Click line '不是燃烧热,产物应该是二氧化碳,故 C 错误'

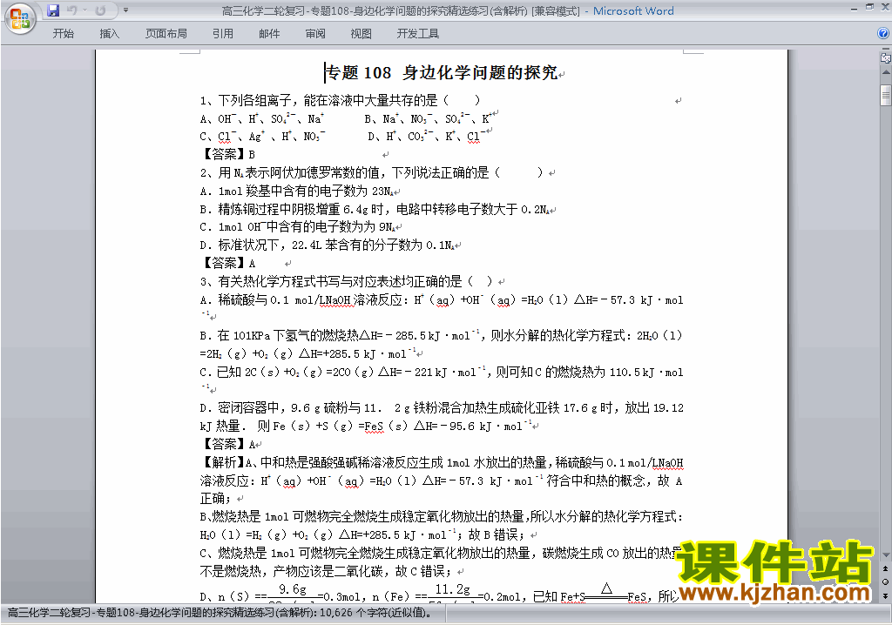tap(326, 571)
